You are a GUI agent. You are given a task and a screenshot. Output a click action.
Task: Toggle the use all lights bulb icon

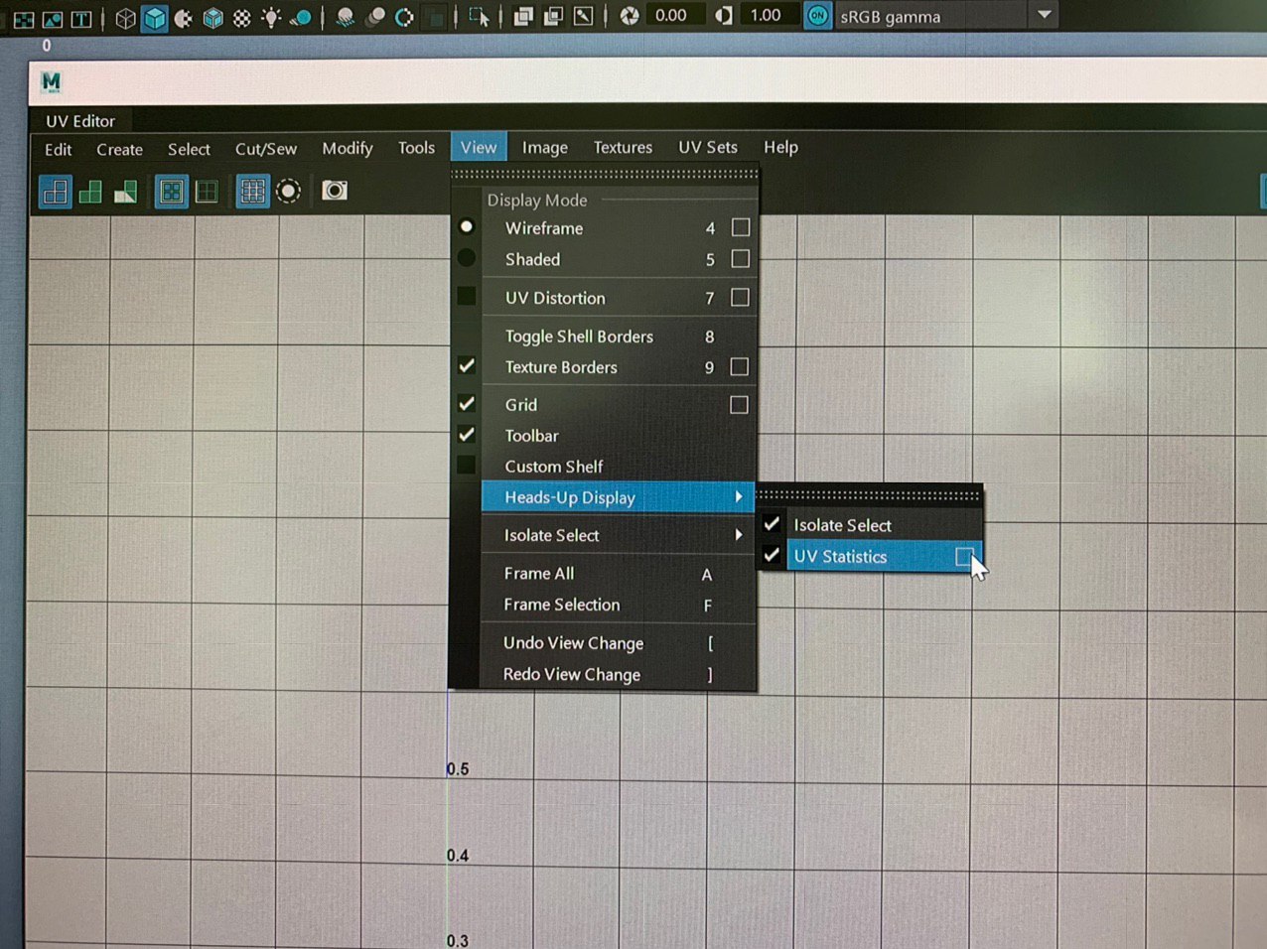point(270,18)
